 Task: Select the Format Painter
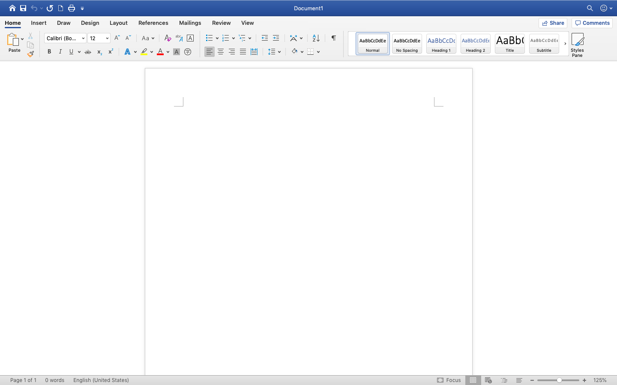pyautogui.click(x=30, y=54)
